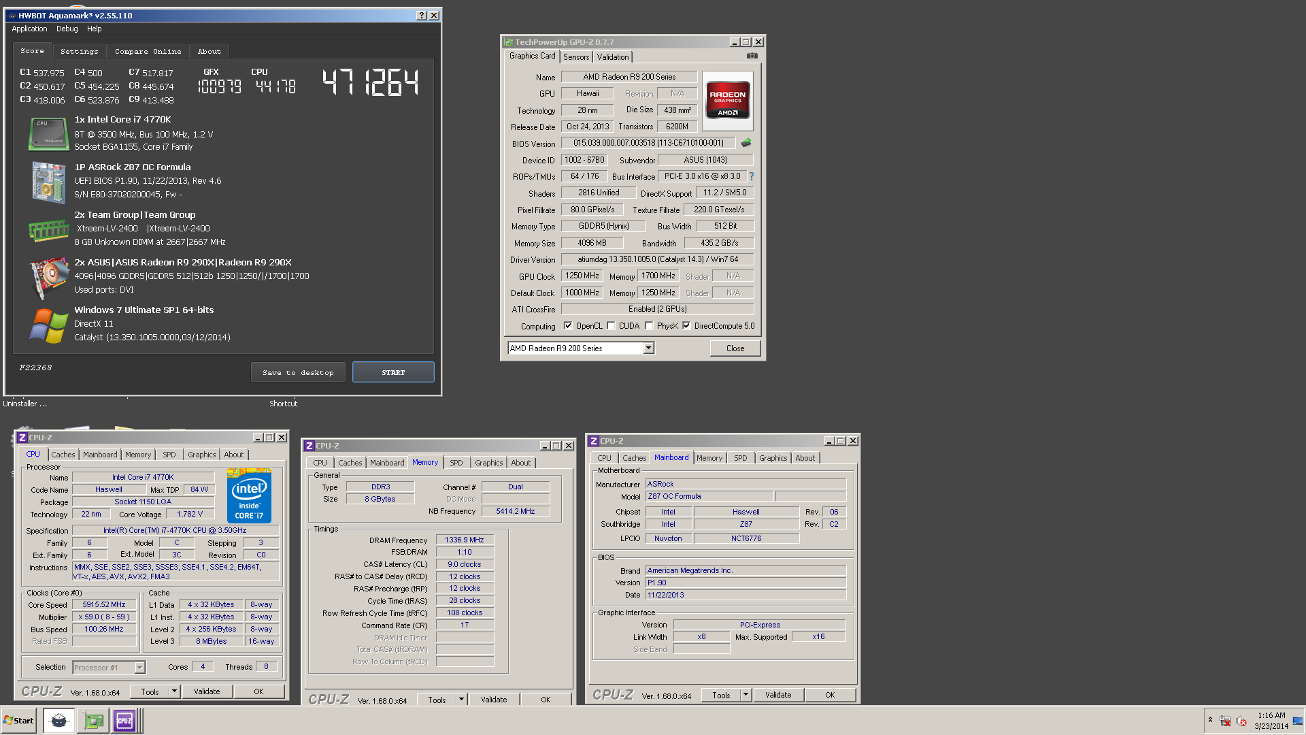The image size is (1306, 735).
Task: Click the GPU-Z Name field
Action: click(629, 77)
